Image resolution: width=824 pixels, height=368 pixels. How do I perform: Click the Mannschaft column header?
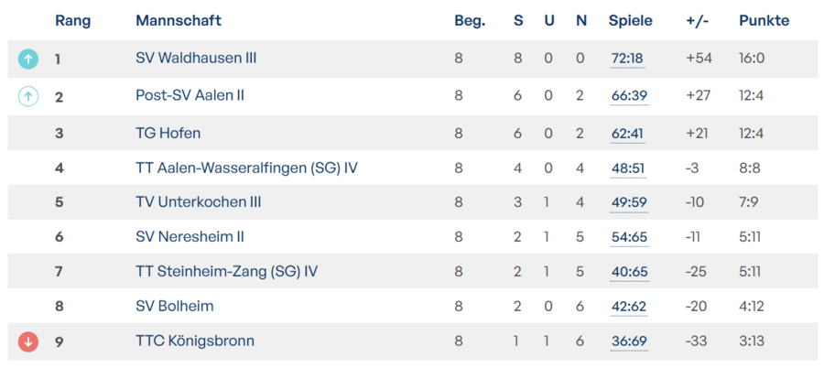point(179,21)
